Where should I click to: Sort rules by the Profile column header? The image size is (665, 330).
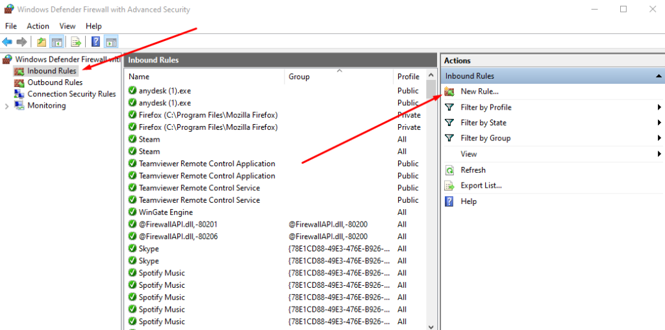(x=409, y=77)
